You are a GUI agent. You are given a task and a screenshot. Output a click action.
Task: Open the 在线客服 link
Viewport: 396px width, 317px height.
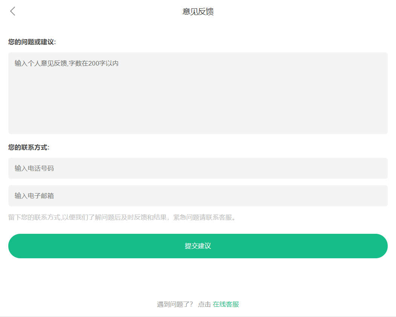[x=226, y=305]
